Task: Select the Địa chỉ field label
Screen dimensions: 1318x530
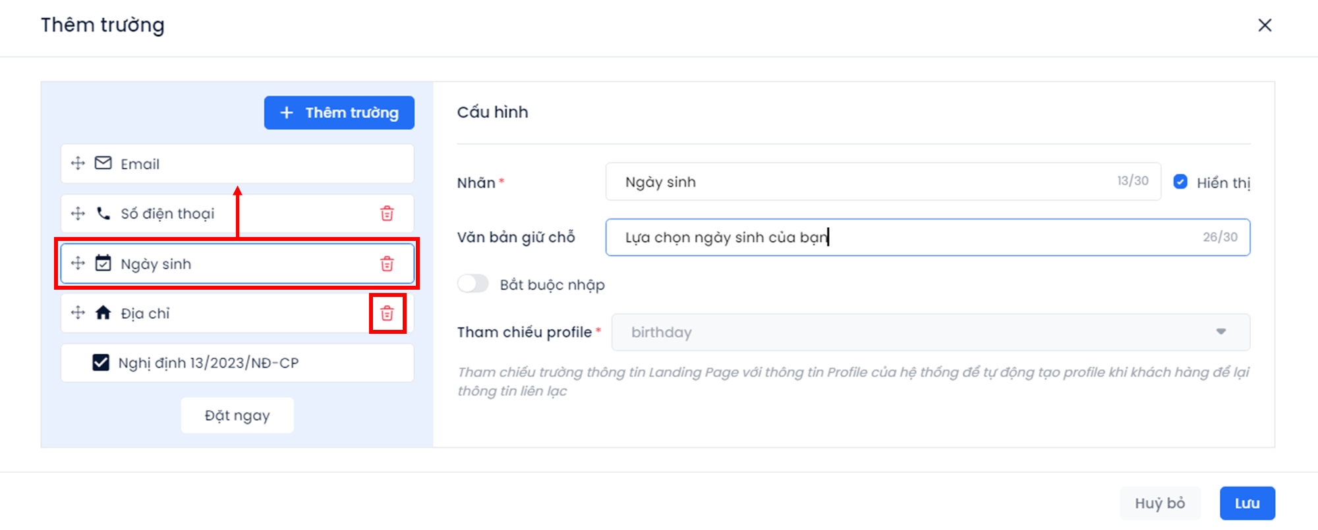Action: [145, 313]
